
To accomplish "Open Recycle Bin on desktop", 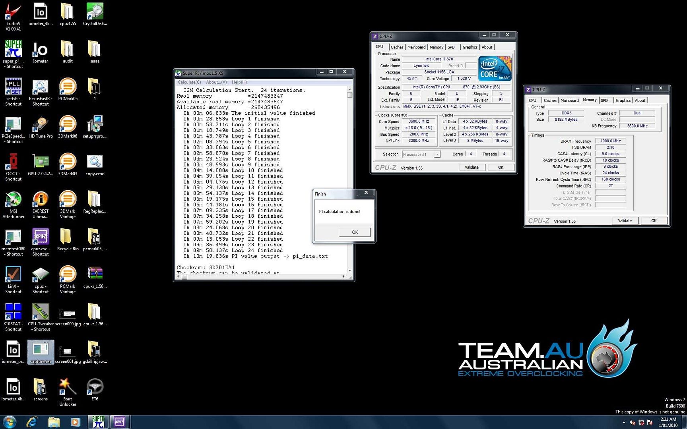I will (68, 240).
